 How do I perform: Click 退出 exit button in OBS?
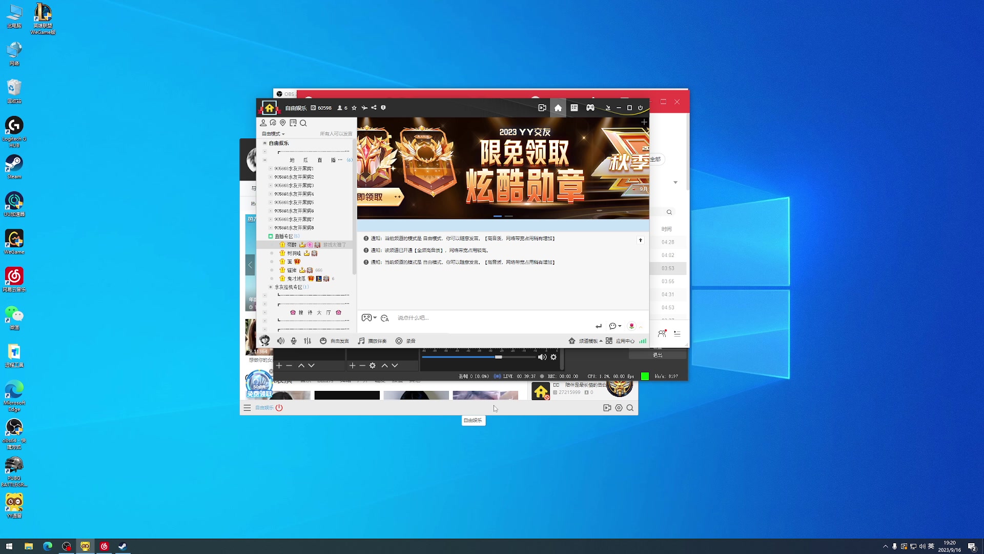[658, 355]
